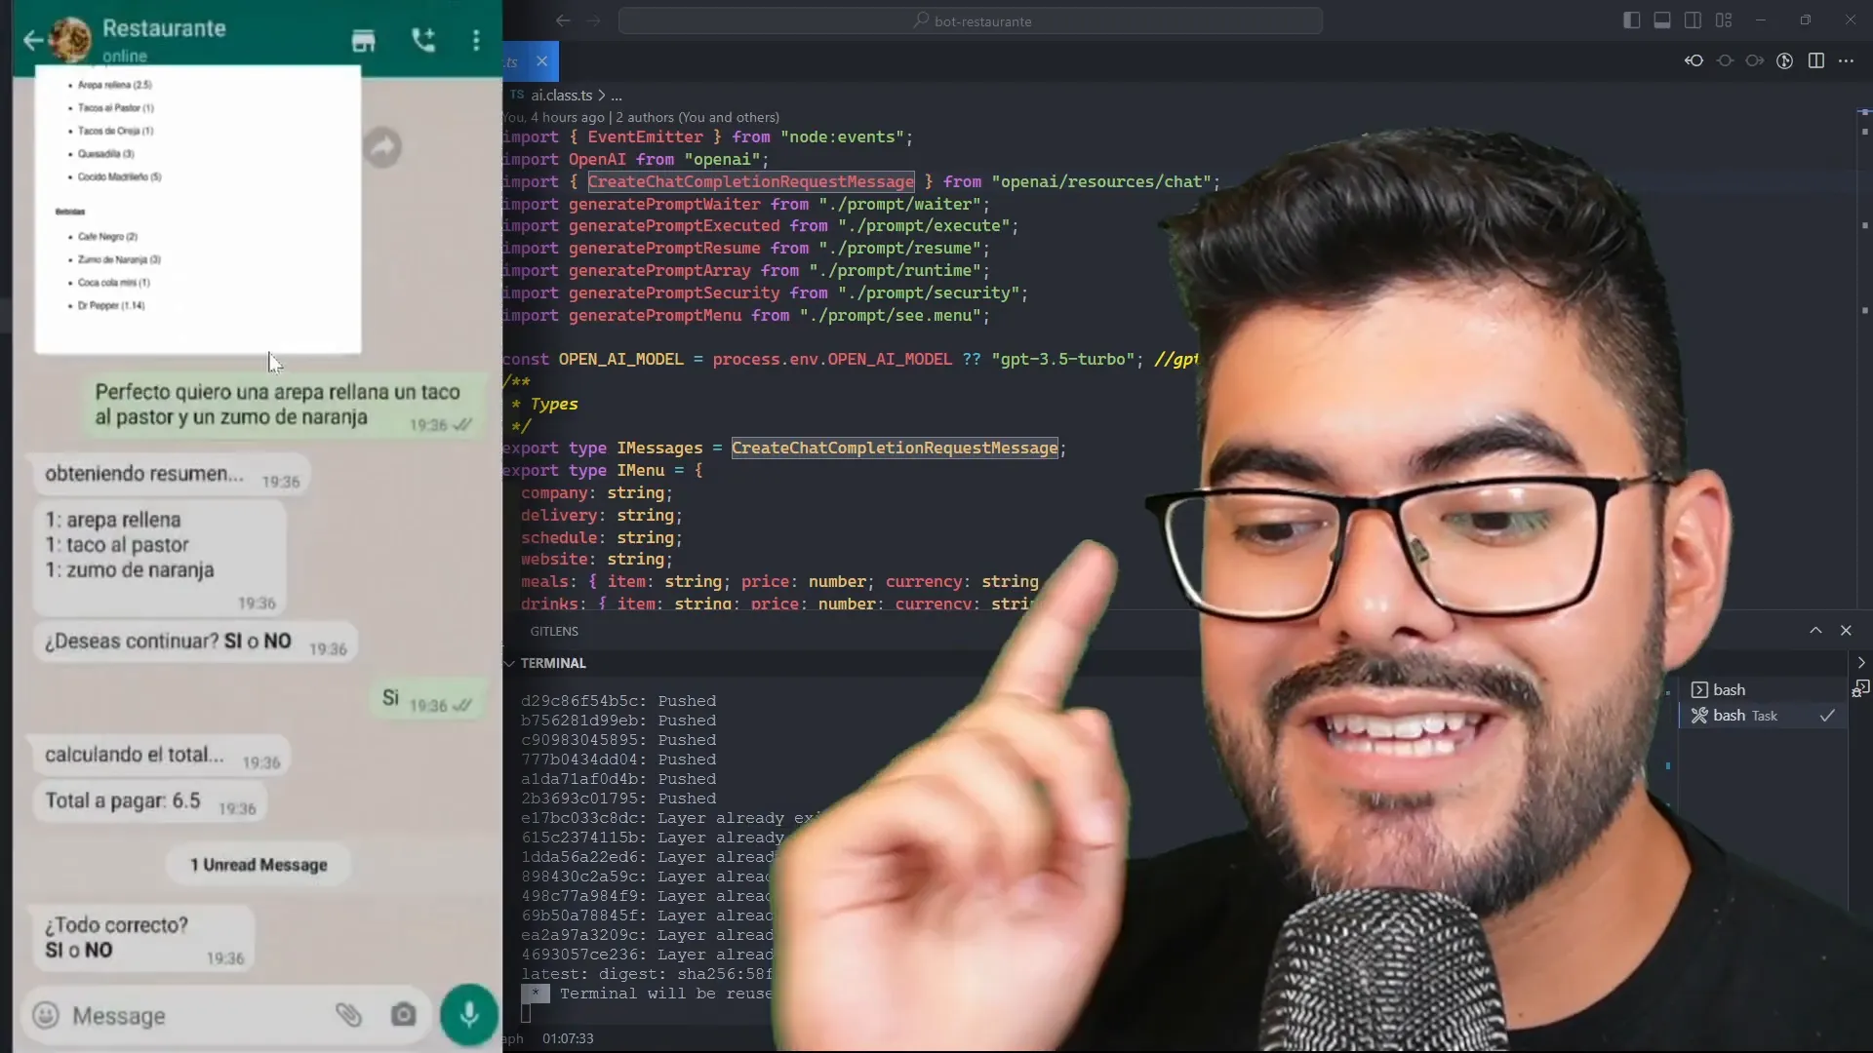The height and width of the screenshot is (1053, 1873).
Task: Tap the 1 Unread Message banner
Action: click(x=259, y=865)
